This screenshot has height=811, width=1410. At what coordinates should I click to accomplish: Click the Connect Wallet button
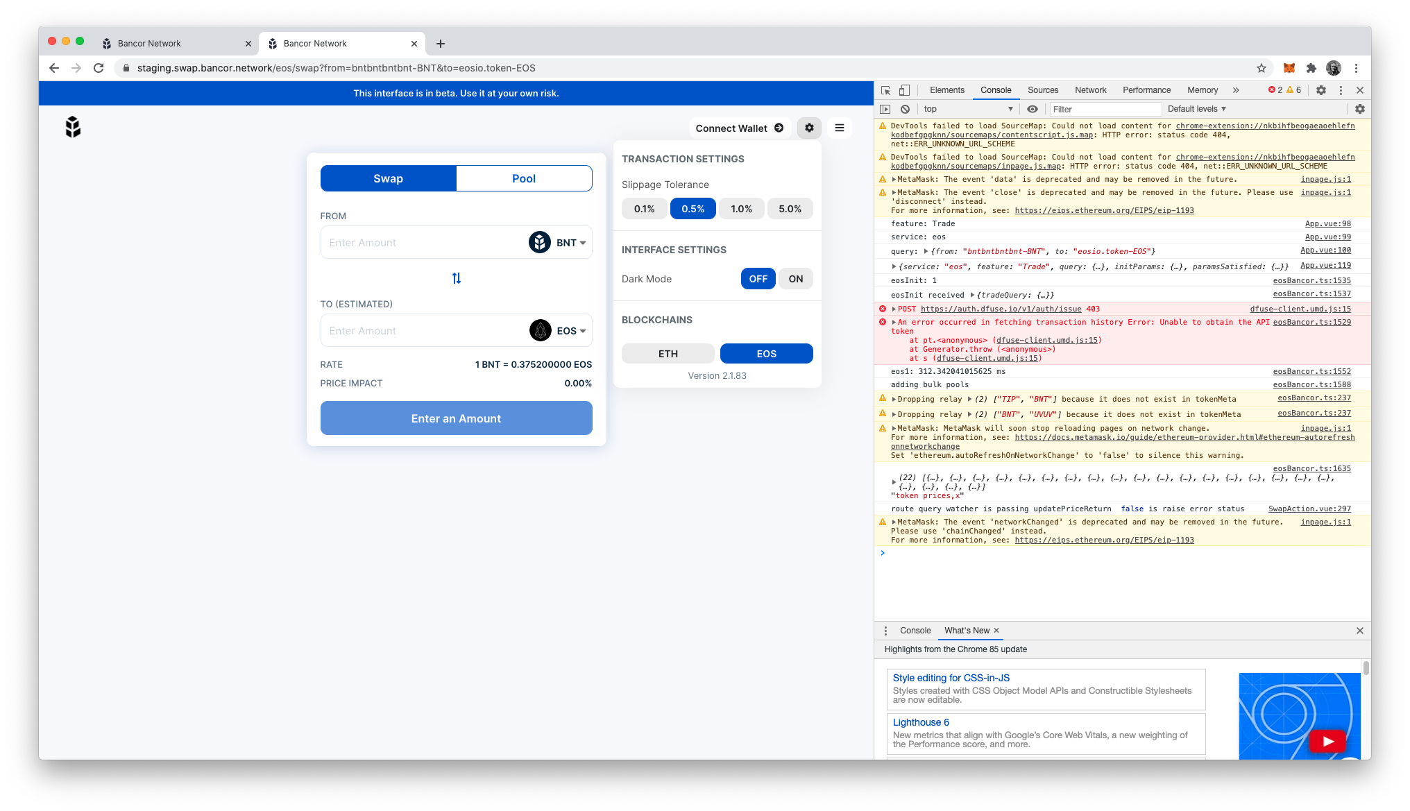click(x=740, y=128)
